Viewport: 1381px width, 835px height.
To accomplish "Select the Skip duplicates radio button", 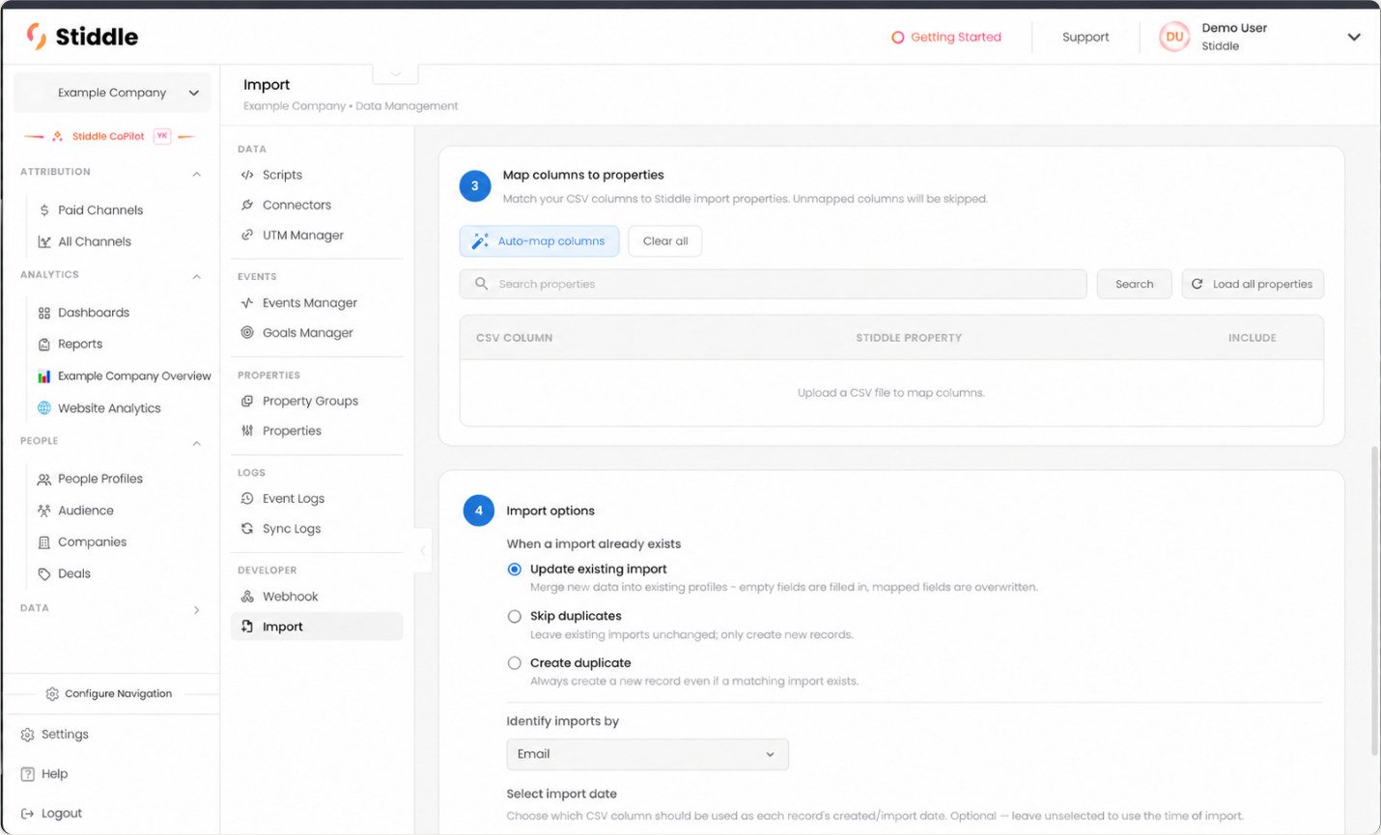I will tap(515, 616).
